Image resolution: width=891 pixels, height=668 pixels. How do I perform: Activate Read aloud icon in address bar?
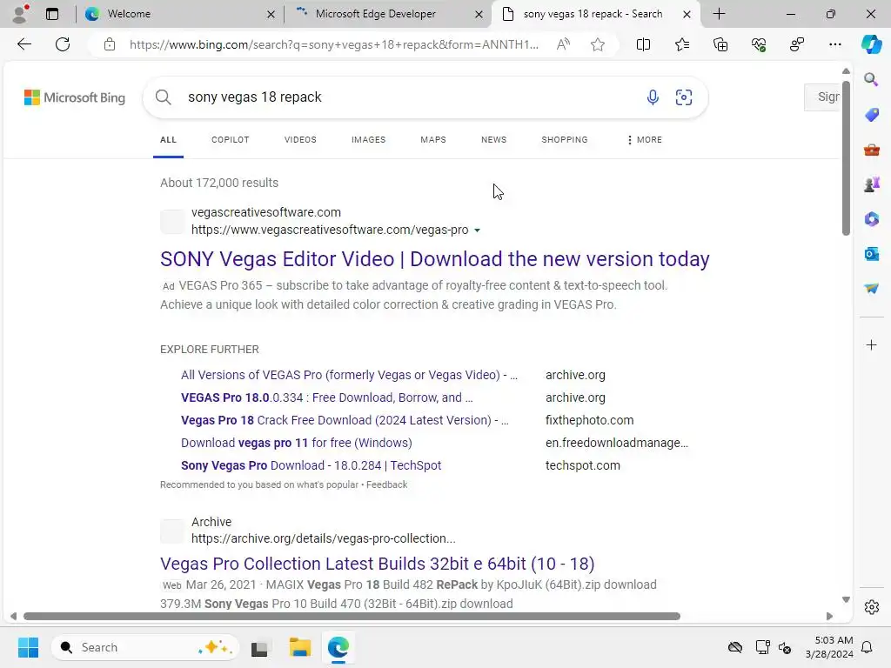(563, 44)
